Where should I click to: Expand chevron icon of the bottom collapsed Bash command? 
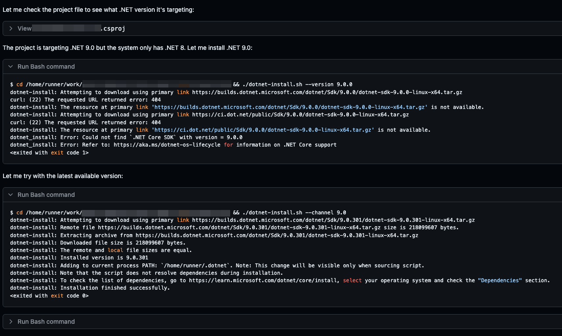pos(11,322)
